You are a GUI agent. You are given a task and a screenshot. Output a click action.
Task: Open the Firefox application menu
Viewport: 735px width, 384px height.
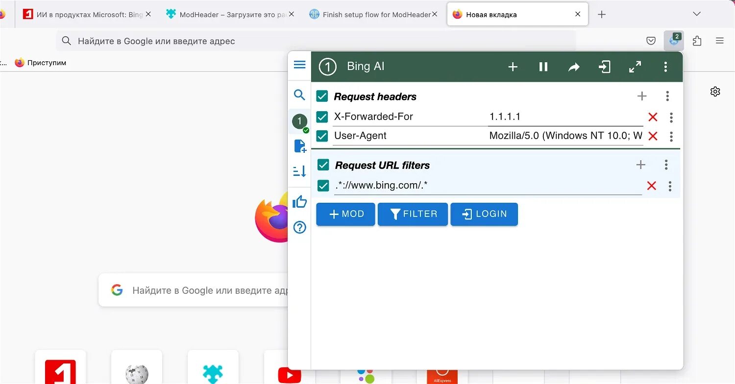click(x=720, y=41)
